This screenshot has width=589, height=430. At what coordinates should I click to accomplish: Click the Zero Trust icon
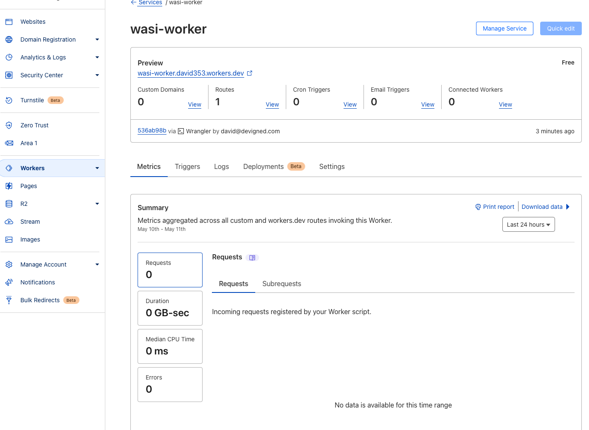9,125
